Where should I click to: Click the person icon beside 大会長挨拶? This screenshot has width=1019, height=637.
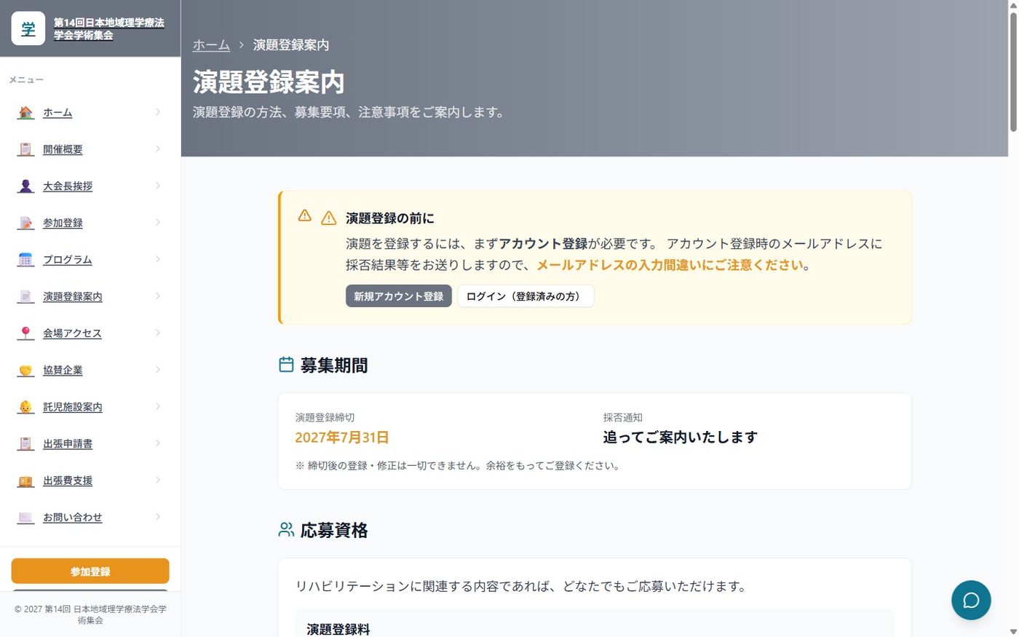click(x=25, y=186)
